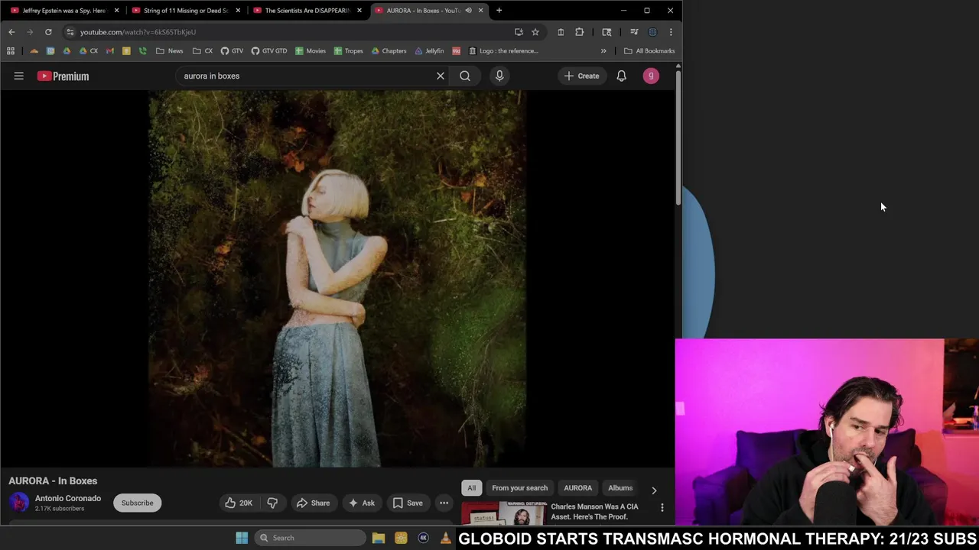Open the Tropes bookmark
The width and height of the screenshot is (979, 550).
[x=348, y=51]
